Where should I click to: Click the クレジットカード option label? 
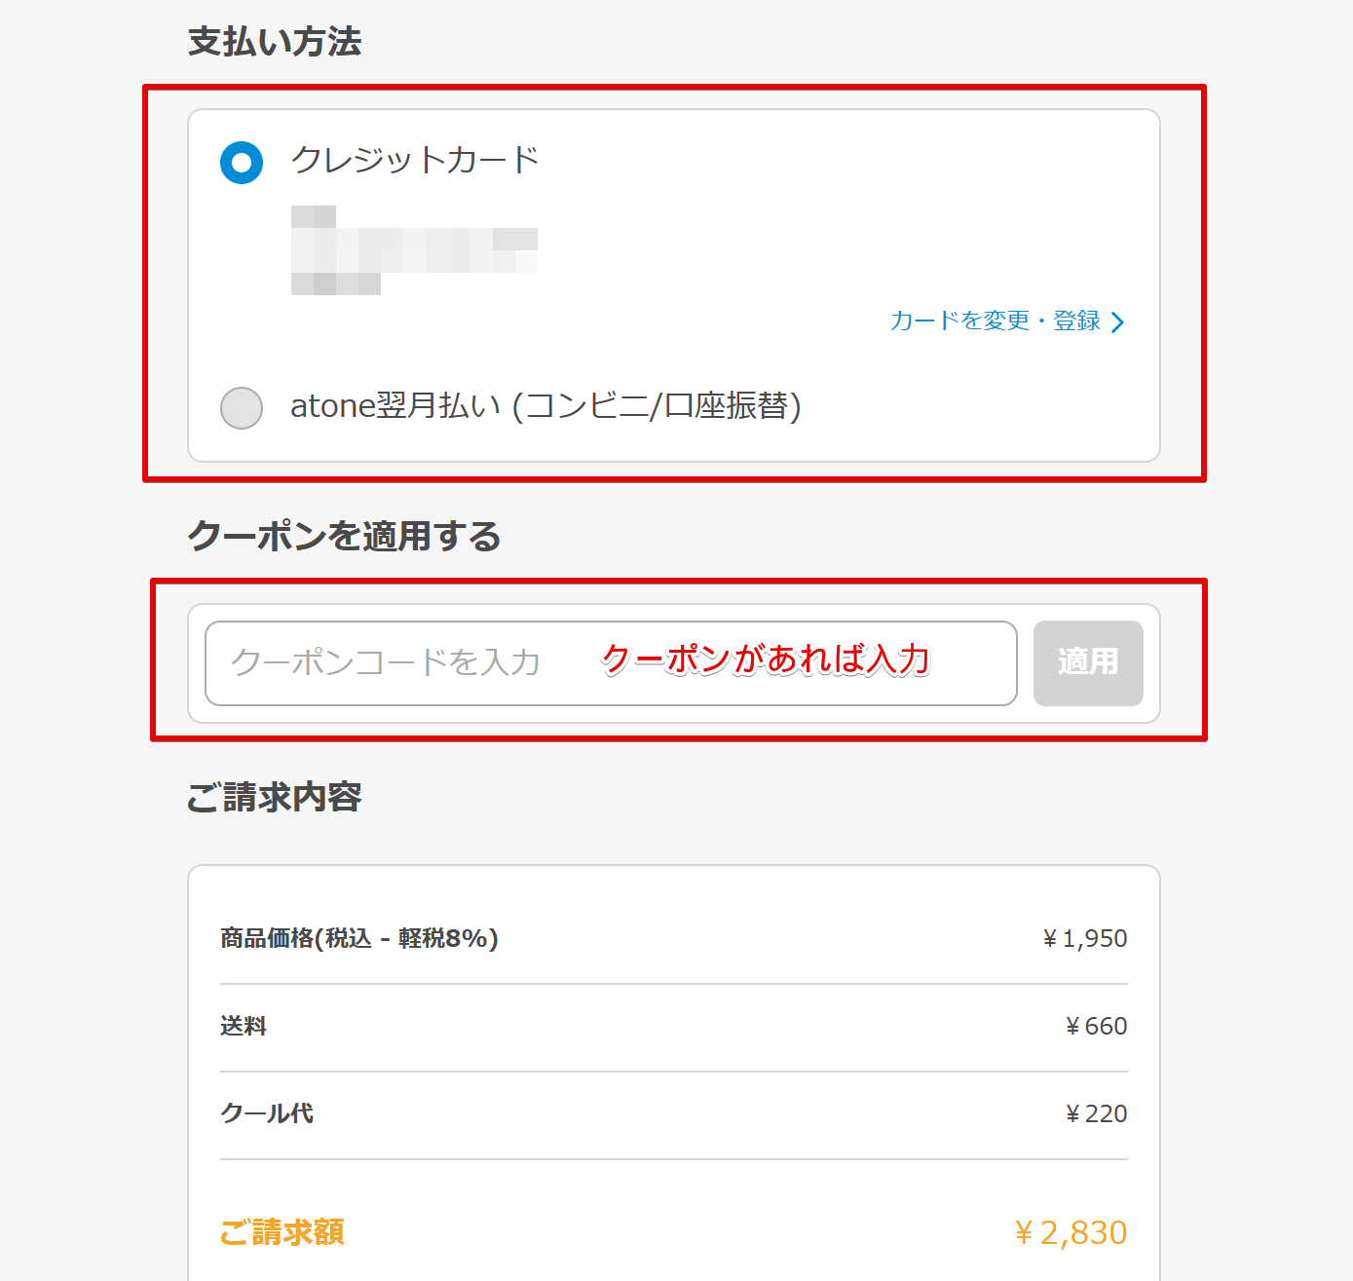coord(415,160)
